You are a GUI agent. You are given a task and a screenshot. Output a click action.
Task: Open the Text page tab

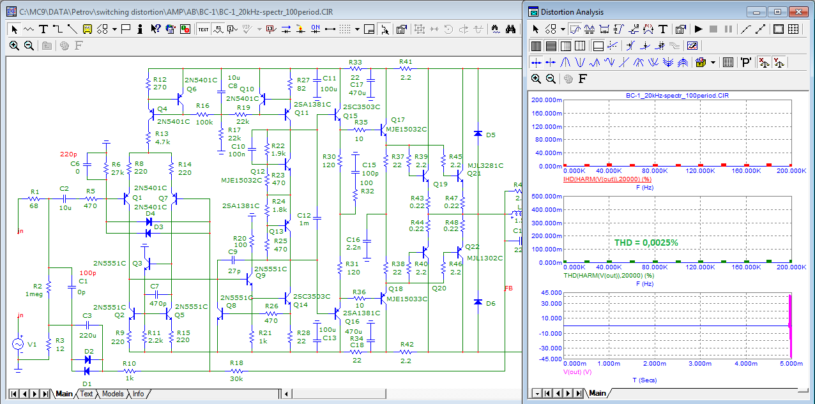point(86,394)
